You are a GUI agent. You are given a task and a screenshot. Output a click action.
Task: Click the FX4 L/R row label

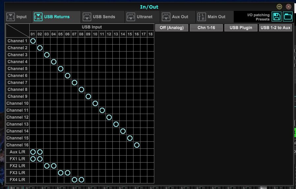coord(17,180)
